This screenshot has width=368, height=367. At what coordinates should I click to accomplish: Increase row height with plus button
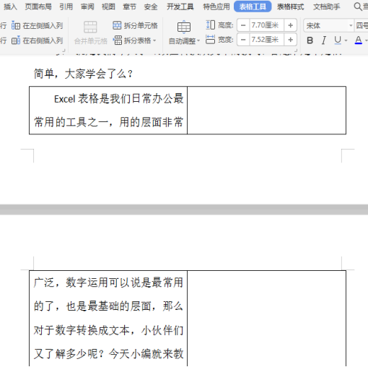(x=290, y=25)
